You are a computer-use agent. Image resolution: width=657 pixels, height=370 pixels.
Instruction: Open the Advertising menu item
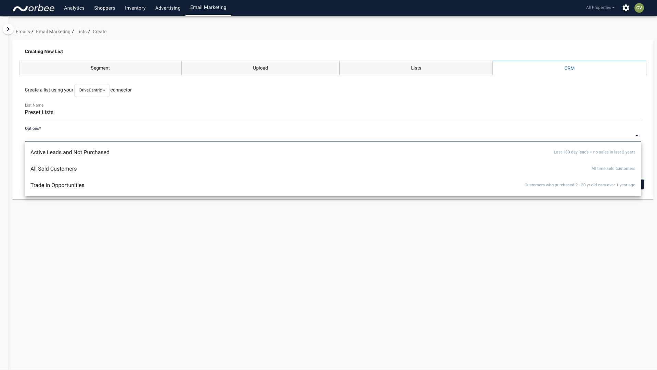[168, 8]
